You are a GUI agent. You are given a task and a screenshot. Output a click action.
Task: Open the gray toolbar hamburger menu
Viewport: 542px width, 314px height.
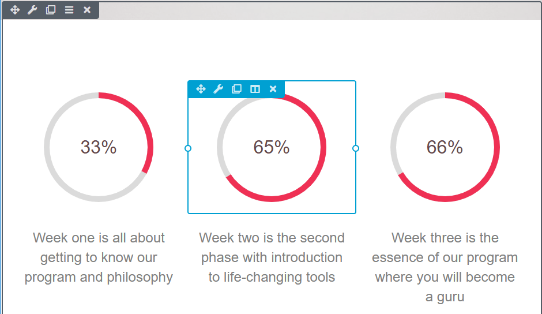[69, 10]
